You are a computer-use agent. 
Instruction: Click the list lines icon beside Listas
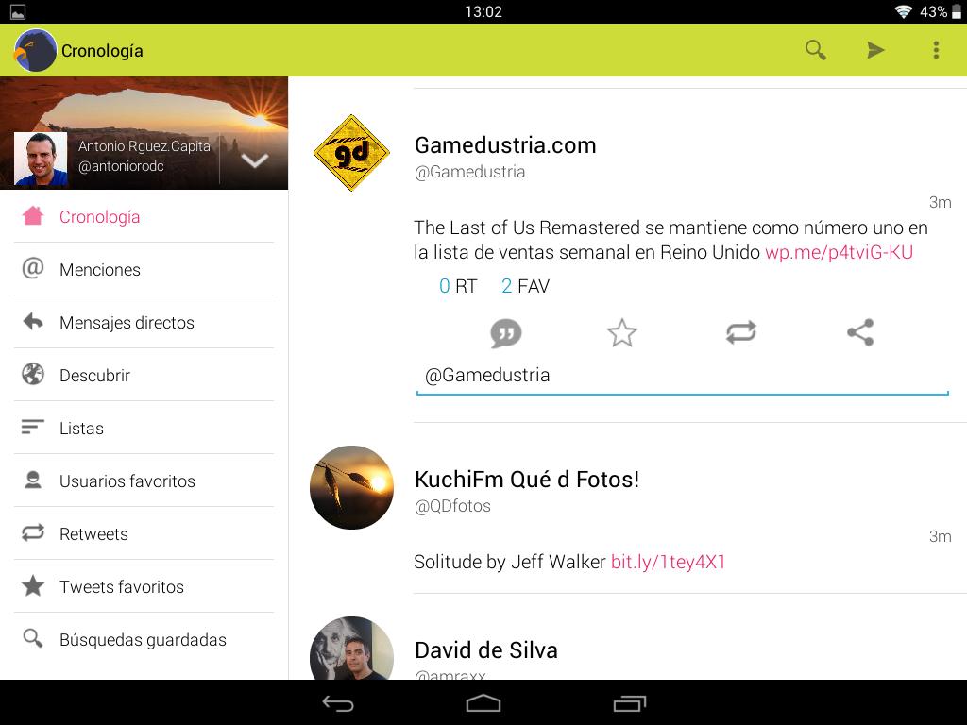click(x=33, y=427)
